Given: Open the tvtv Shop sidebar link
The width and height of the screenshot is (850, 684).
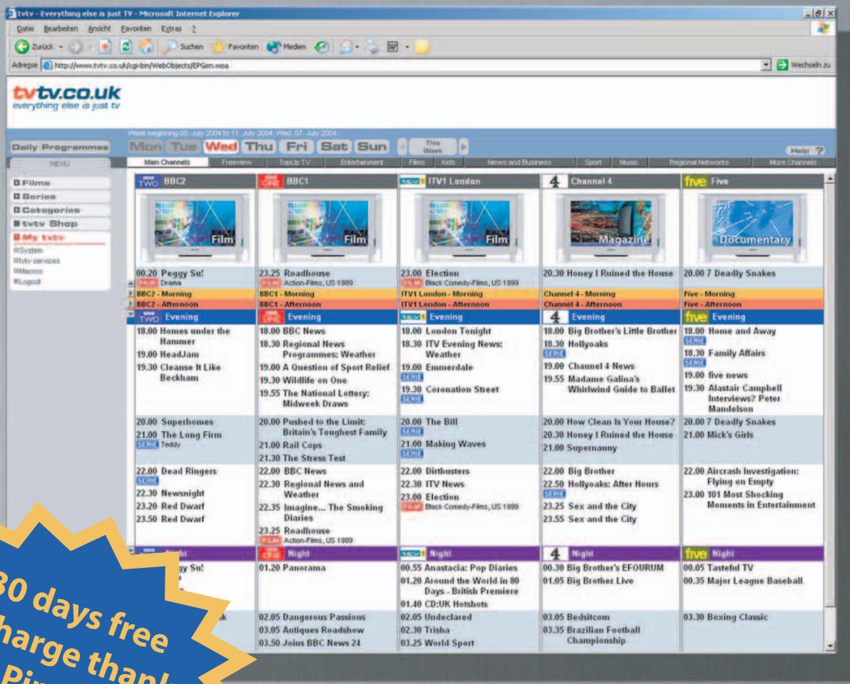Looking at the screenshot, I should [x=60, y=224].
